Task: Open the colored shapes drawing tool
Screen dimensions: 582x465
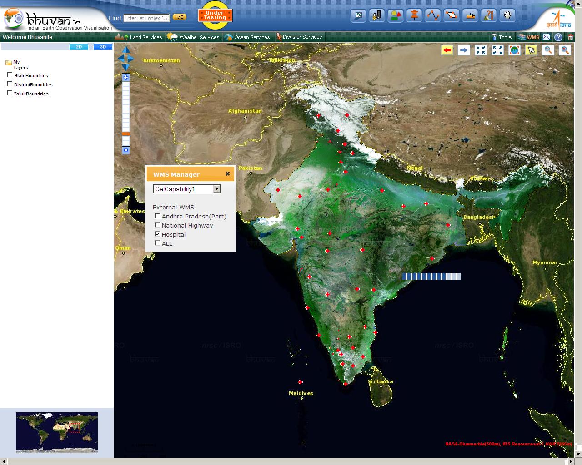Action: (x=396, y=16)
